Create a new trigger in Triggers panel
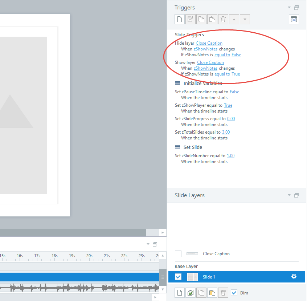307x301 pixels. (x=179, y=19)
